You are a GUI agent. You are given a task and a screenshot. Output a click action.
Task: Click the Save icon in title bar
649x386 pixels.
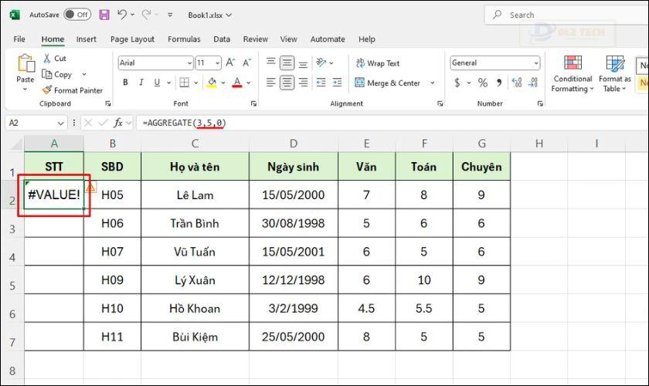pyautogui.click(x=104, y=15)
